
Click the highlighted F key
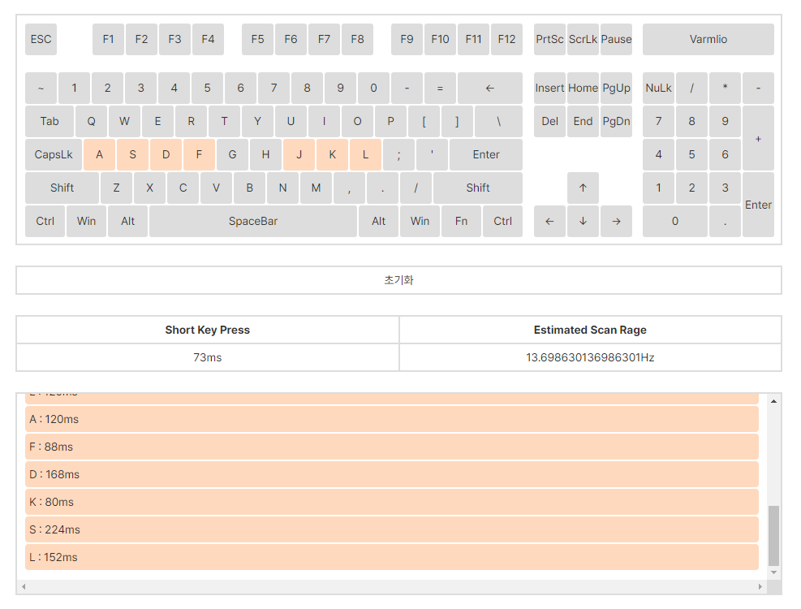[x=199, y=154]
